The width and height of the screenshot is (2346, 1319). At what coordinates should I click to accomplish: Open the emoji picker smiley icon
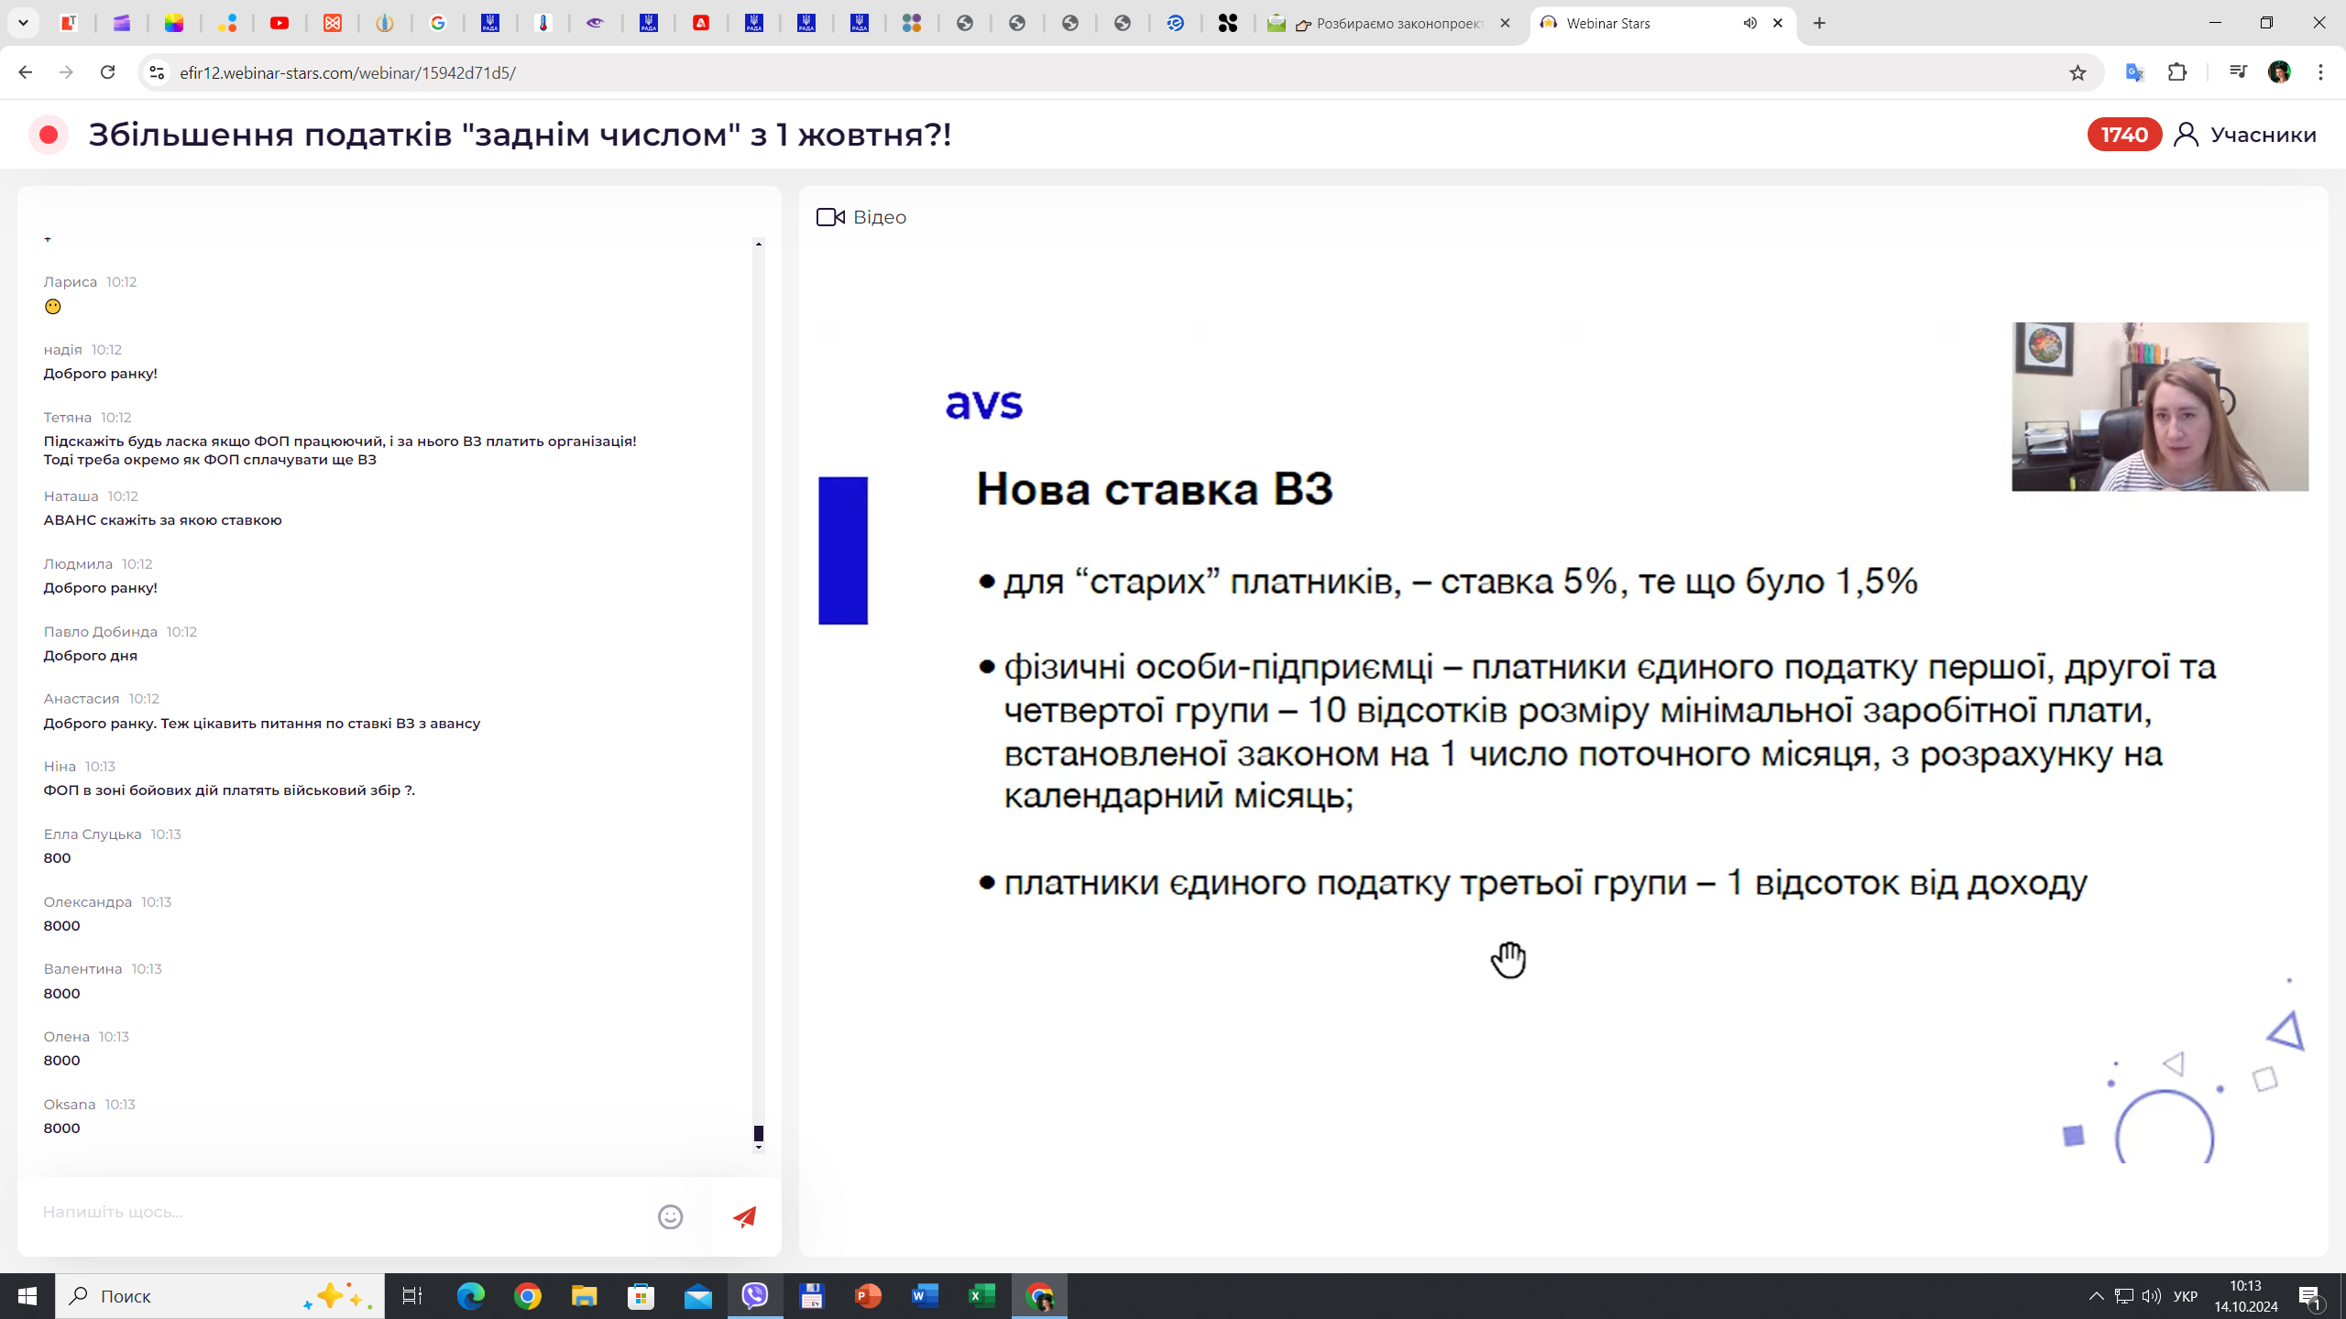point(670,1216)
